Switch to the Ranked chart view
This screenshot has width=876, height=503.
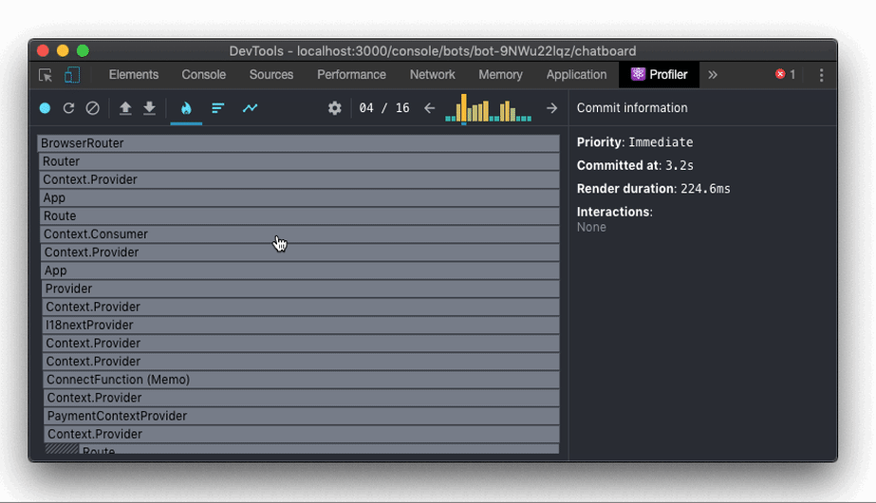[218, 108]
